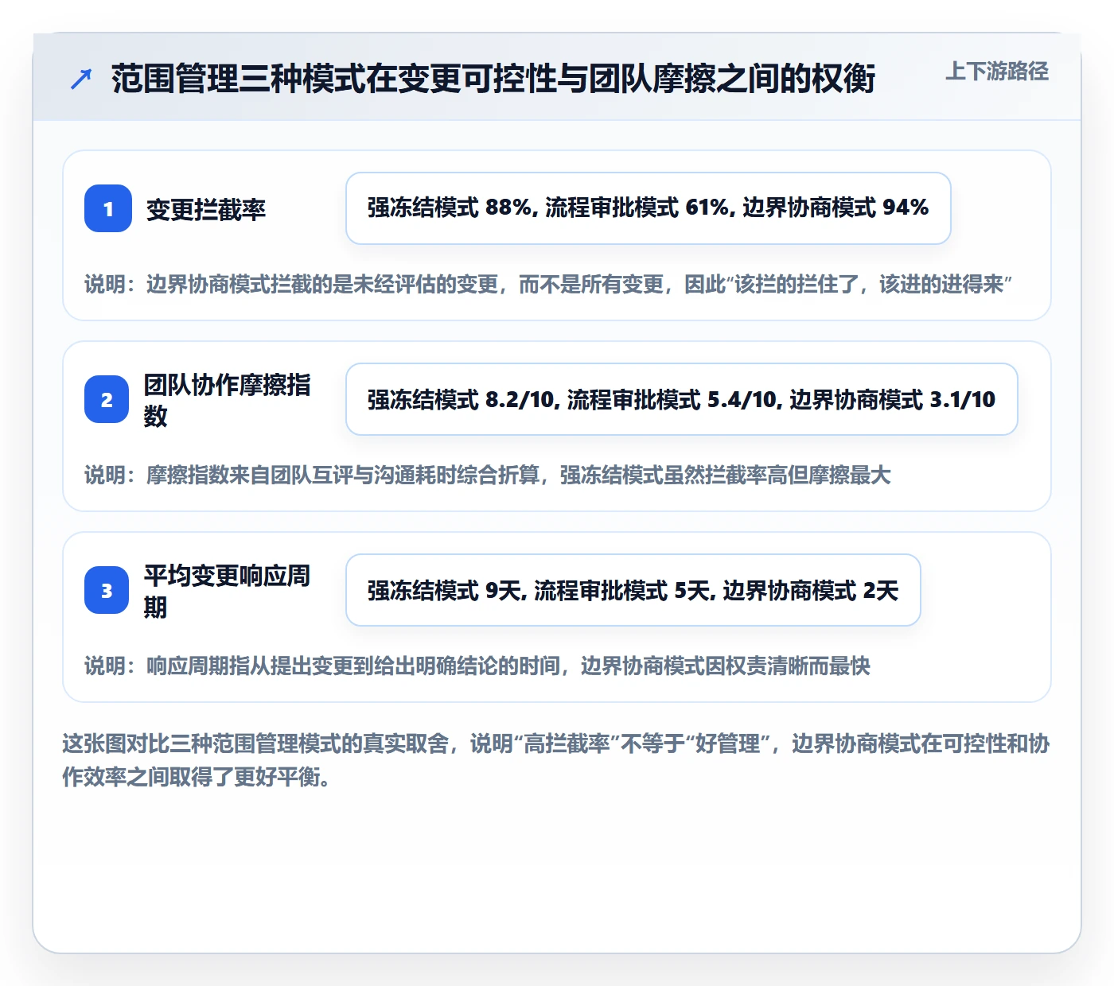1114x986 pixels.
Task: Click the number 2 badge for 团队协作摩擦指数
Action: [107, 399]
